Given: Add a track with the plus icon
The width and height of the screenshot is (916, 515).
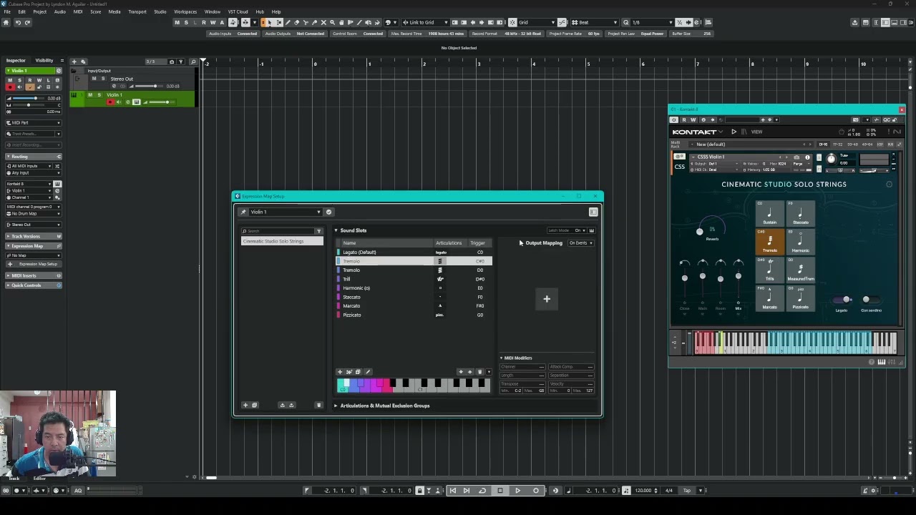Looking at the screenshot, I should 74,62.
